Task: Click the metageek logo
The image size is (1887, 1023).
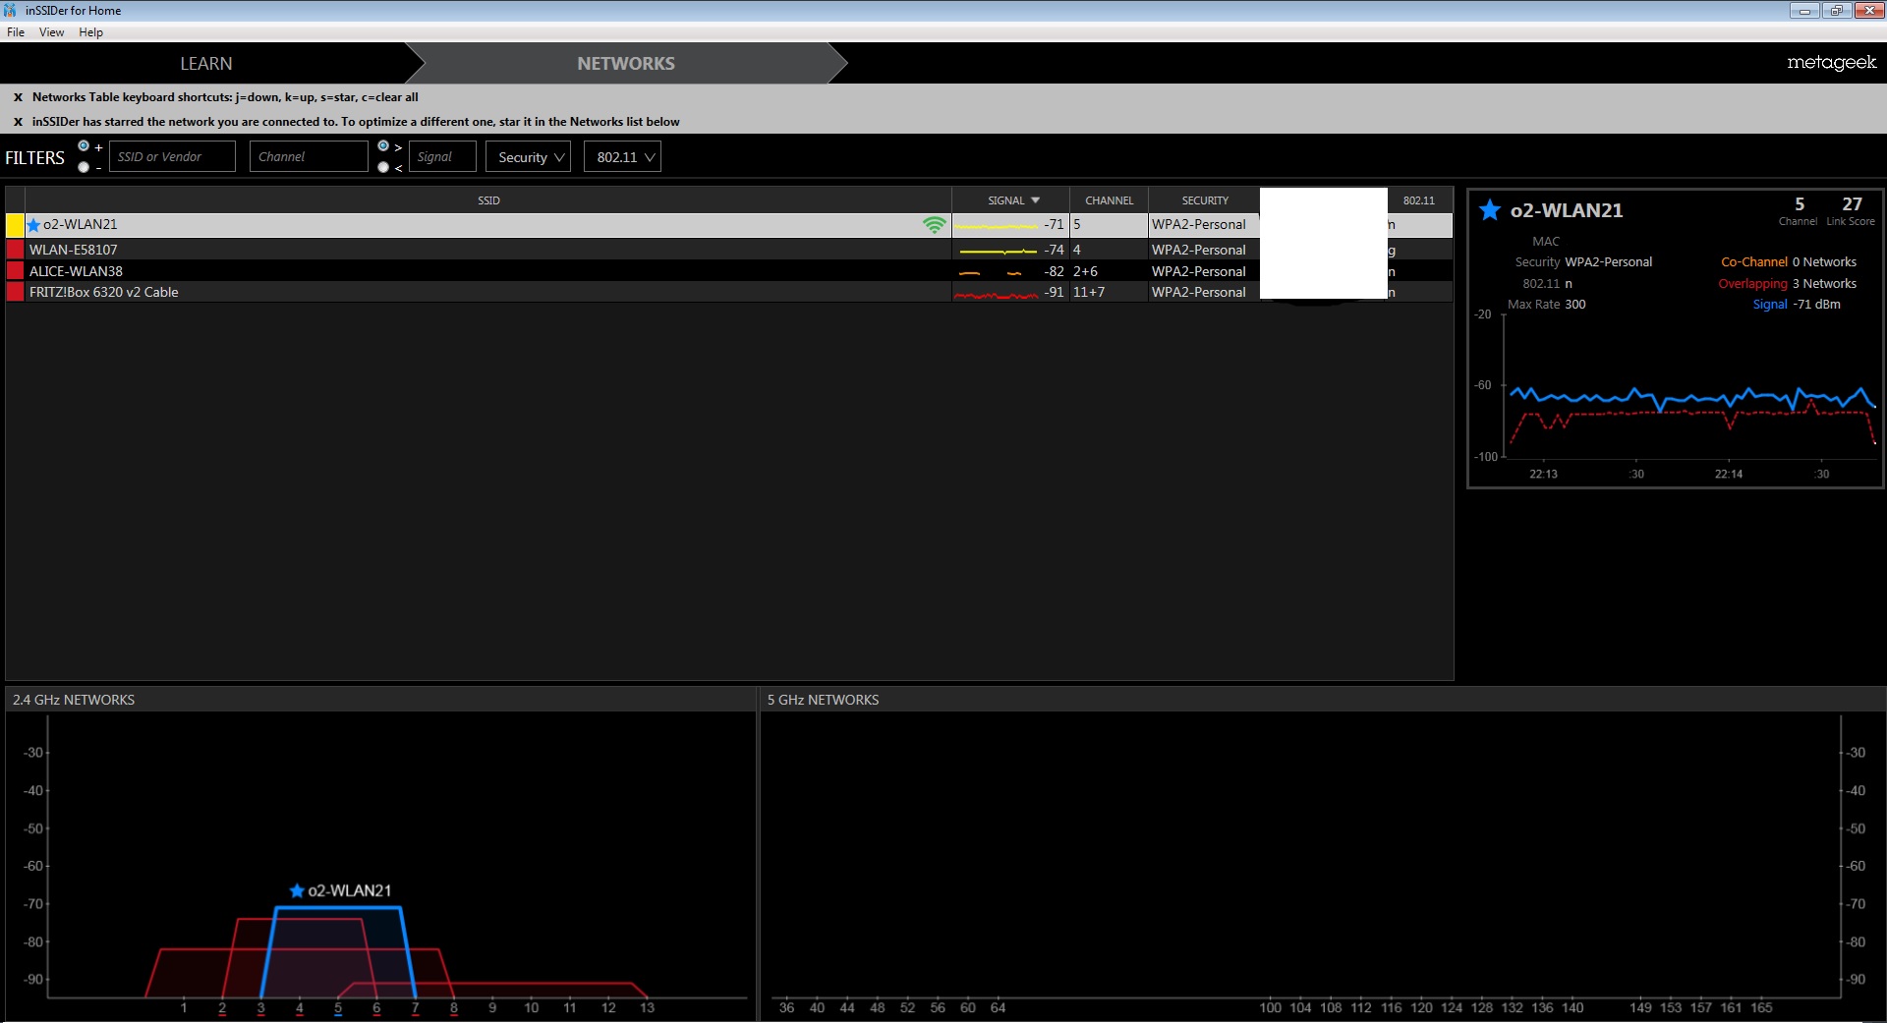Action: pyautogui.click(x=1831, y=63)
